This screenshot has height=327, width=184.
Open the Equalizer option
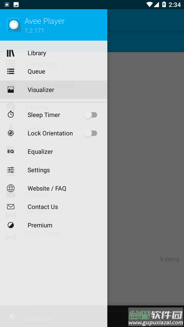(x=40, y=152)
